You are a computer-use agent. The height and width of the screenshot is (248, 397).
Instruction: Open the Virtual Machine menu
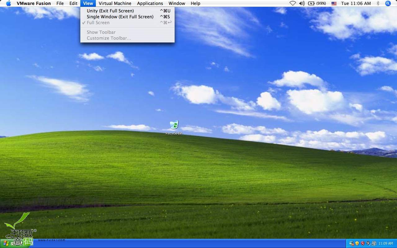(115, 3)
